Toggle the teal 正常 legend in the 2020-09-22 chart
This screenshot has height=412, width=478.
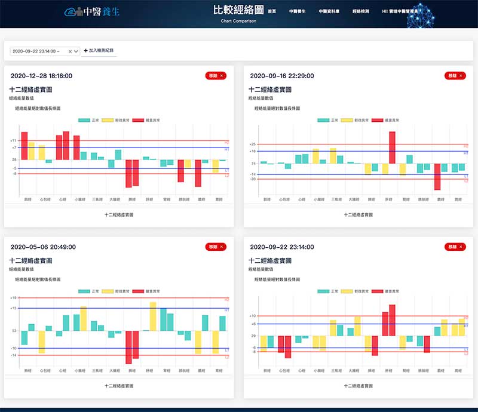327,291
